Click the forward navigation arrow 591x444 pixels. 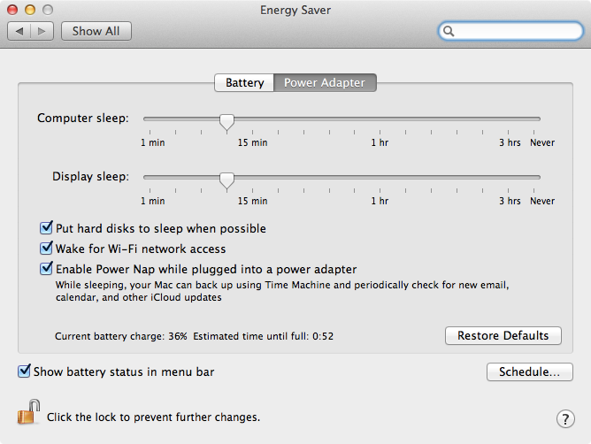(x=42, y=31)
